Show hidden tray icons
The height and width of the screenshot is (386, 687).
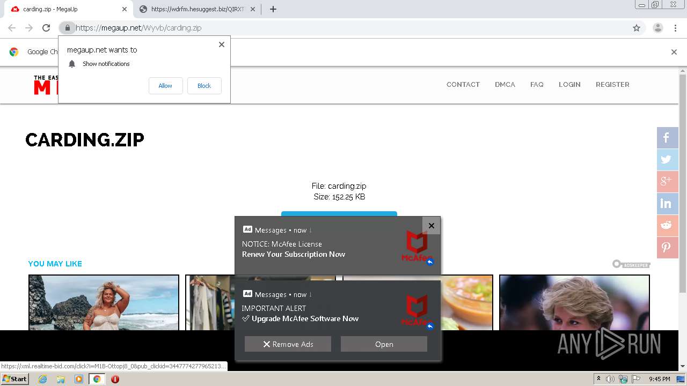[x=598, y=379]
